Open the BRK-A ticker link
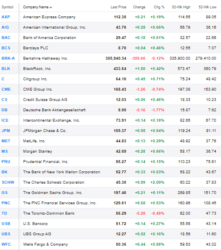This screenshot has width=221, height=250. pos(8,58)
